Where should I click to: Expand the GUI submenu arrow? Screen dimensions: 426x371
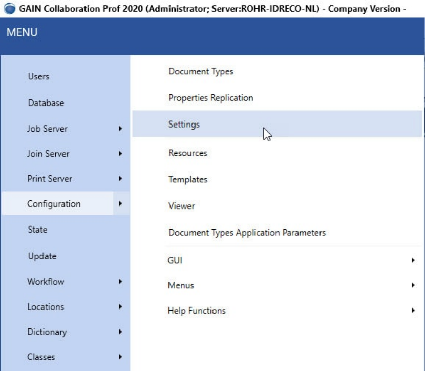pos(413,260)
